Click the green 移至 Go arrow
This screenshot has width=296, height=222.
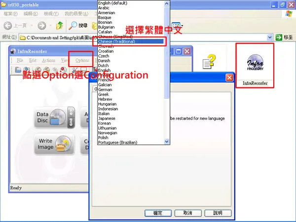click(279, 37)
